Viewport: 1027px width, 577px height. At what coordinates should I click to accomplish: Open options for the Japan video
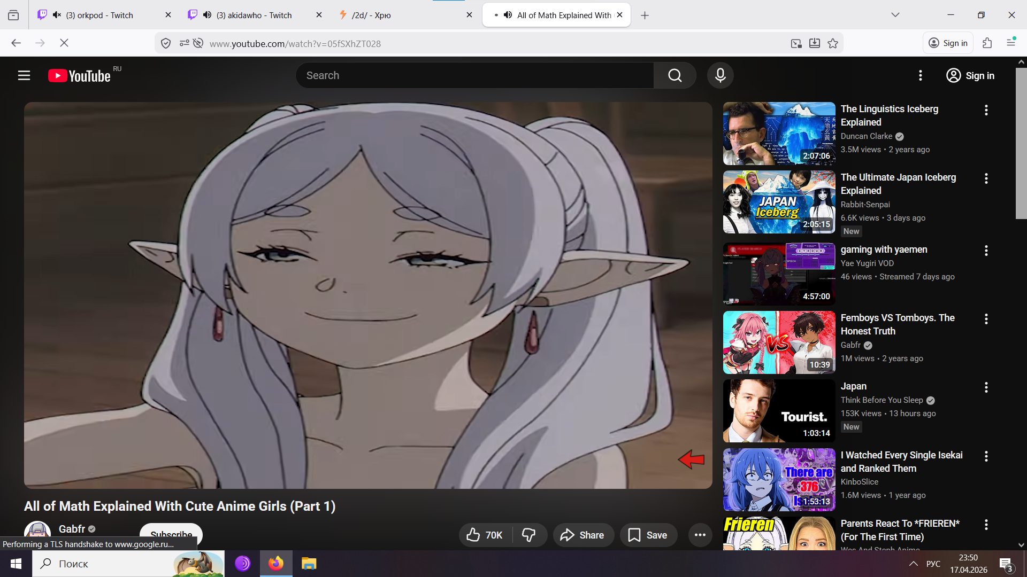click(986, 387)
